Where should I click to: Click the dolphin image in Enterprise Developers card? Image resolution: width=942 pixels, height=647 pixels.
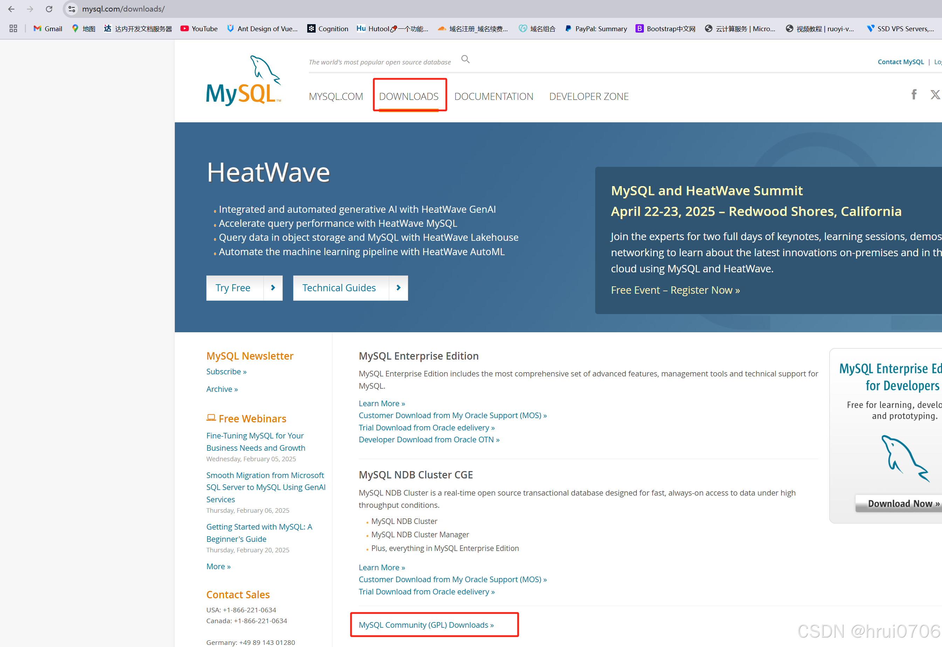tap(905, 458)
